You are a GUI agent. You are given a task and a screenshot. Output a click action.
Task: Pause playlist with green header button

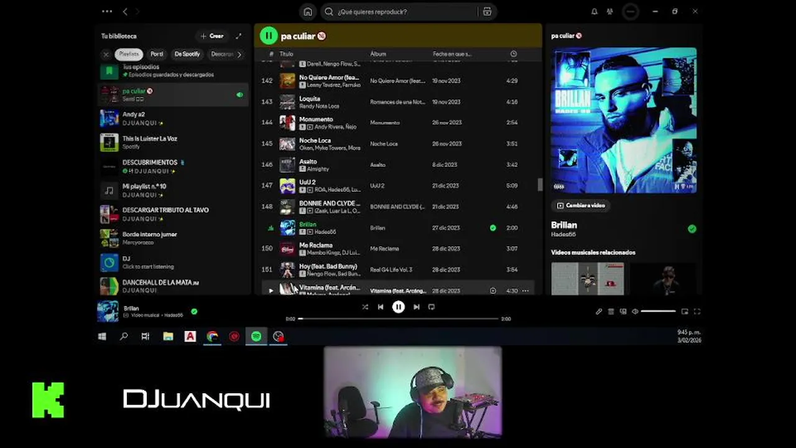tap(269, 35)
